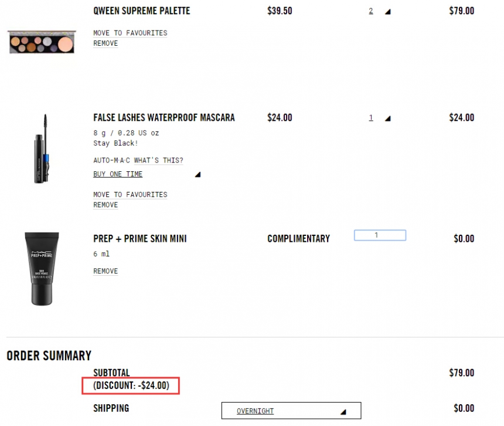
Task: Move the Qween Supreme Palette to favourites
Action: coord(130,33)
